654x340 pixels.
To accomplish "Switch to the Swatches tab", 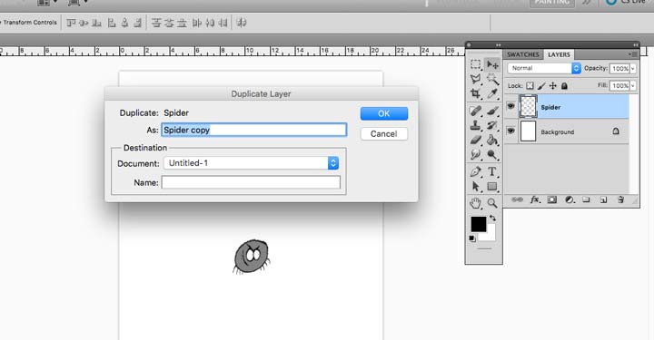I will coord(522,54).
